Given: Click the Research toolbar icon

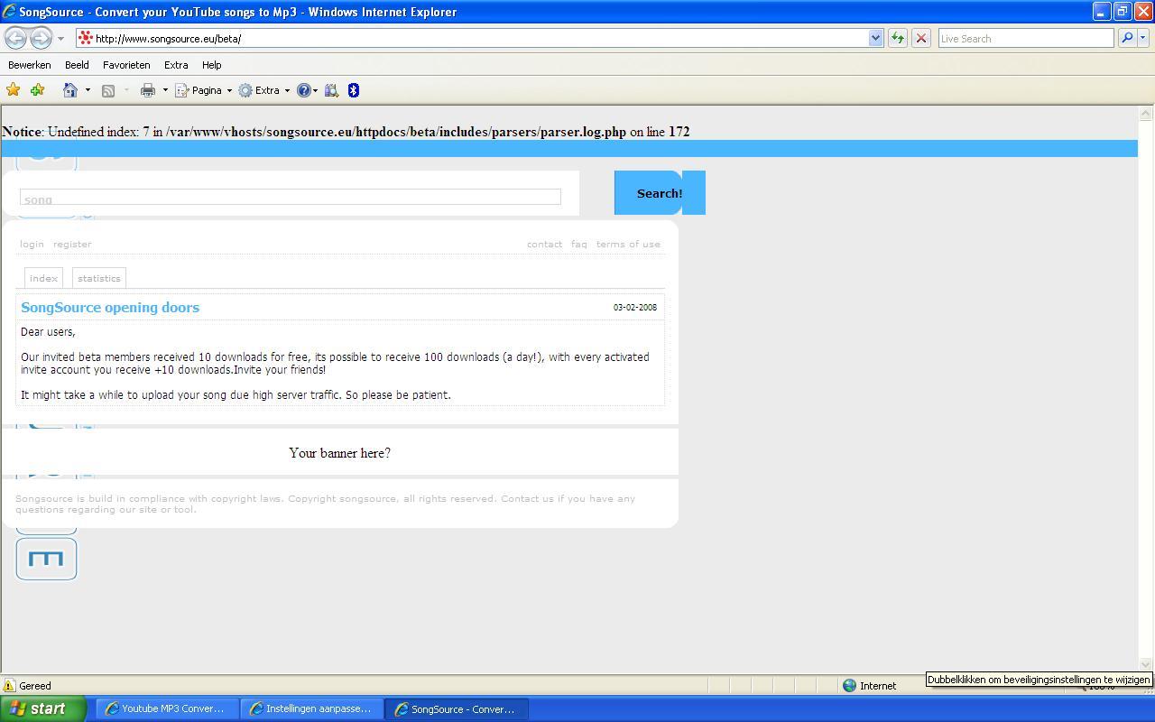Looking at the screenshot, I should pos(331,90).
